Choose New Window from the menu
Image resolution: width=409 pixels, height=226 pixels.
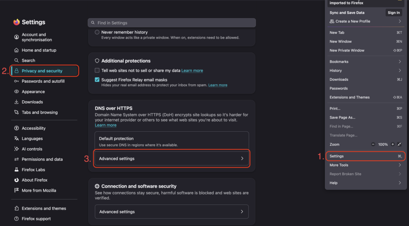365,42
